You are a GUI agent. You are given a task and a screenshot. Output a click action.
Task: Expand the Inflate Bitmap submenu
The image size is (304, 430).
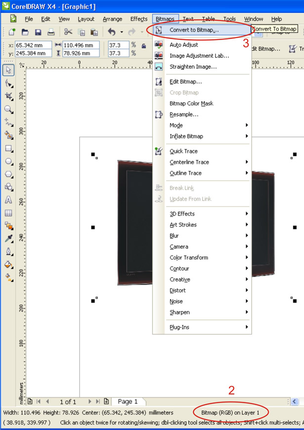(x=208, y=136)
